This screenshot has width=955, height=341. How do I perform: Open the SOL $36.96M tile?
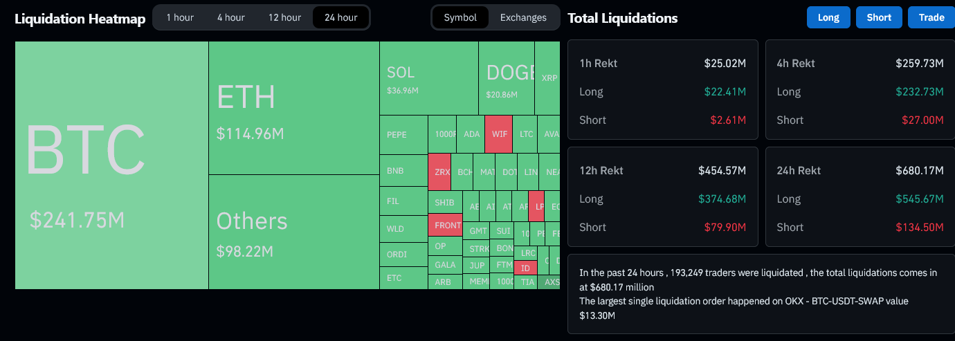coord(428,78)
